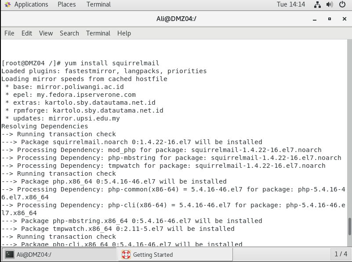Click 'Processing Dependency: php-mbstring' line
This screenshot has width=352, height=262.
[171, 158]
